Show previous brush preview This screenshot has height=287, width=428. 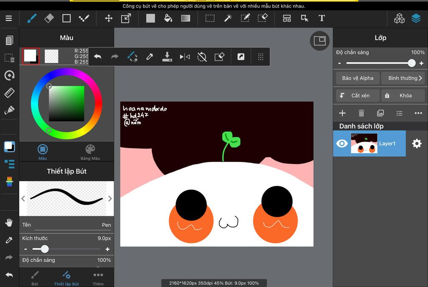(x=23, y=198)
